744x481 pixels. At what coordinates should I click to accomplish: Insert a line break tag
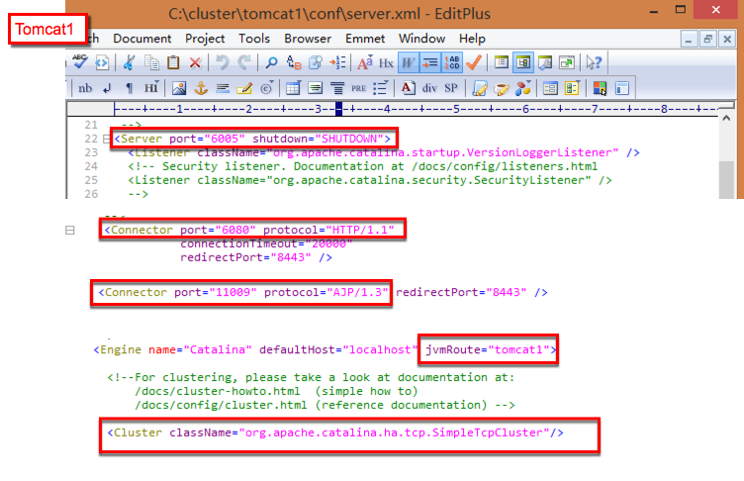[107, 88]
